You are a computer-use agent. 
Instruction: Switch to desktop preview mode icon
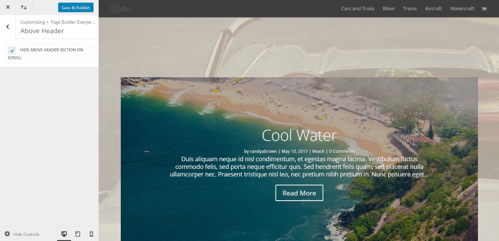64,234
